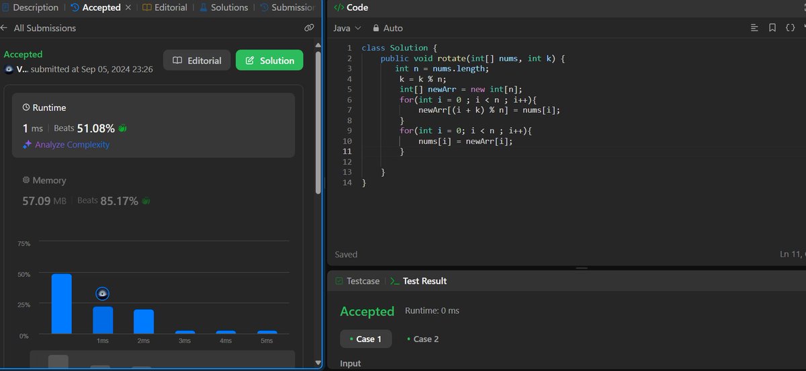This screenshot has width=806, height=371.
Task: Click the Saved status text
Action: tap(346, 254)
